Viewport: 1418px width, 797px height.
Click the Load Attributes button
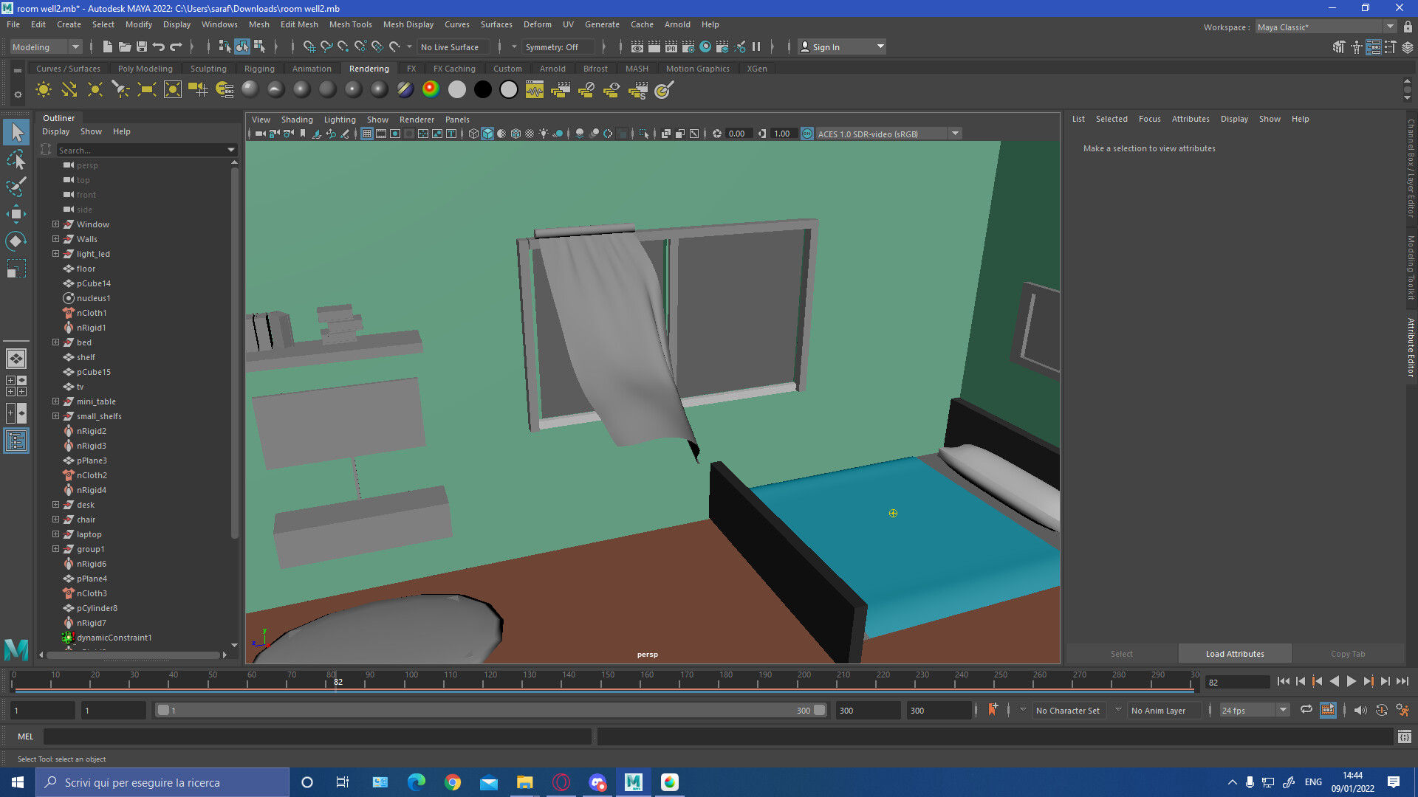coord(1235,654)
